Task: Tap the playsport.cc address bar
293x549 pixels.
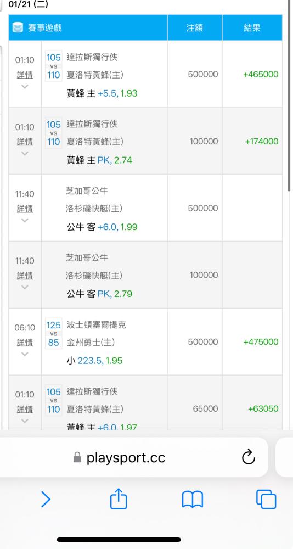Action: 134,457
